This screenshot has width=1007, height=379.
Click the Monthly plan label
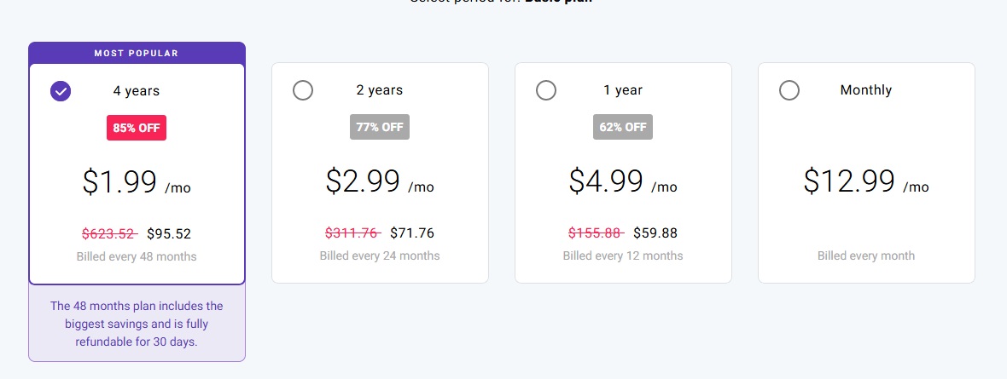[866, 90]
